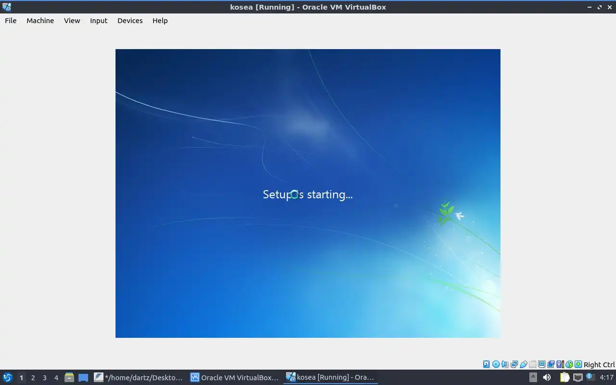Open the Machine menu

point(40,21)
